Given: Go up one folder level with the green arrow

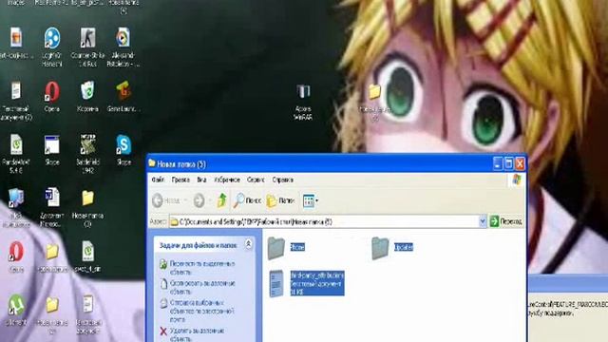Looking at the screenshot, I should [x=221, y=200].
